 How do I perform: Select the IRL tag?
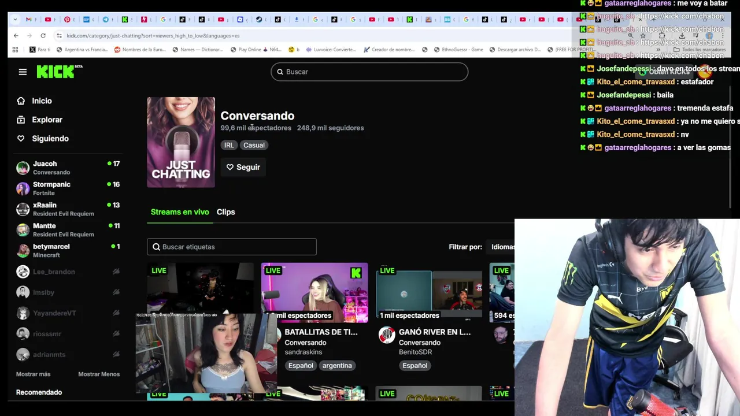(x=229, y=145)
